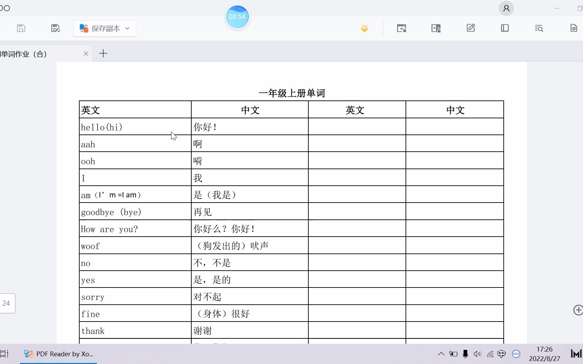The image size is (583, 364).
Task: Open the Task View taskbar icon
Action: (x=4, y=354)
